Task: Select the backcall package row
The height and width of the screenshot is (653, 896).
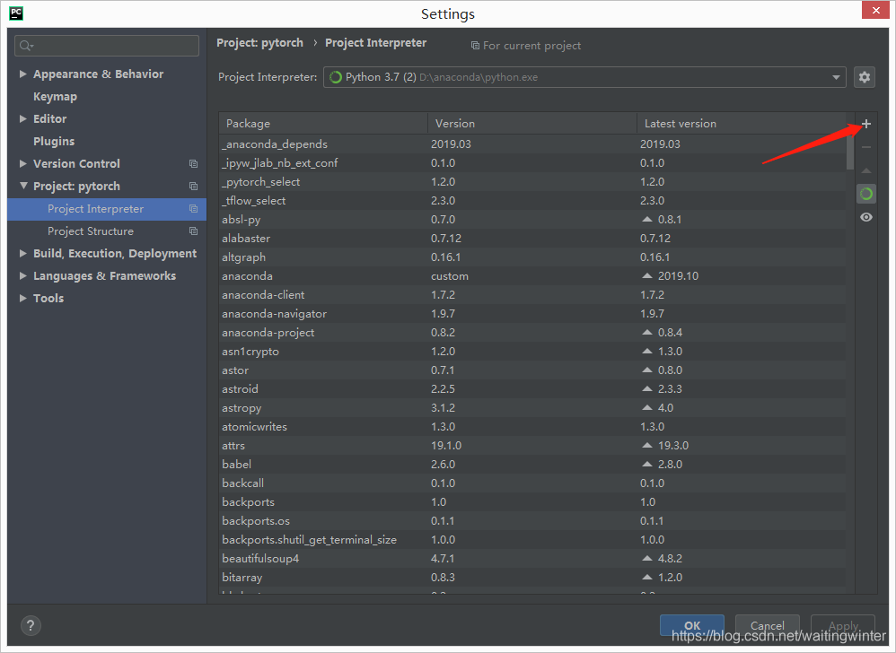Action: pyautogui.click(x=532, y=483)
